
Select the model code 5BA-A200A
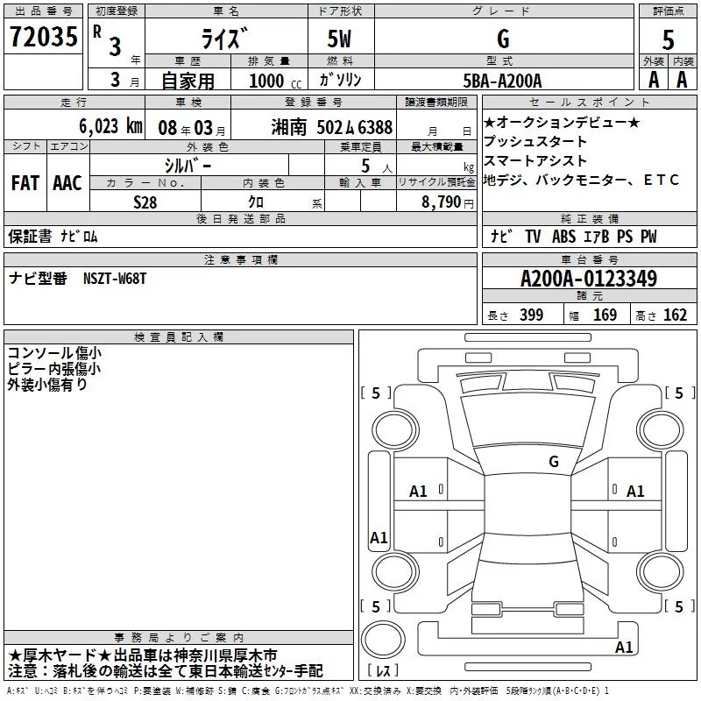click(502, 81)
